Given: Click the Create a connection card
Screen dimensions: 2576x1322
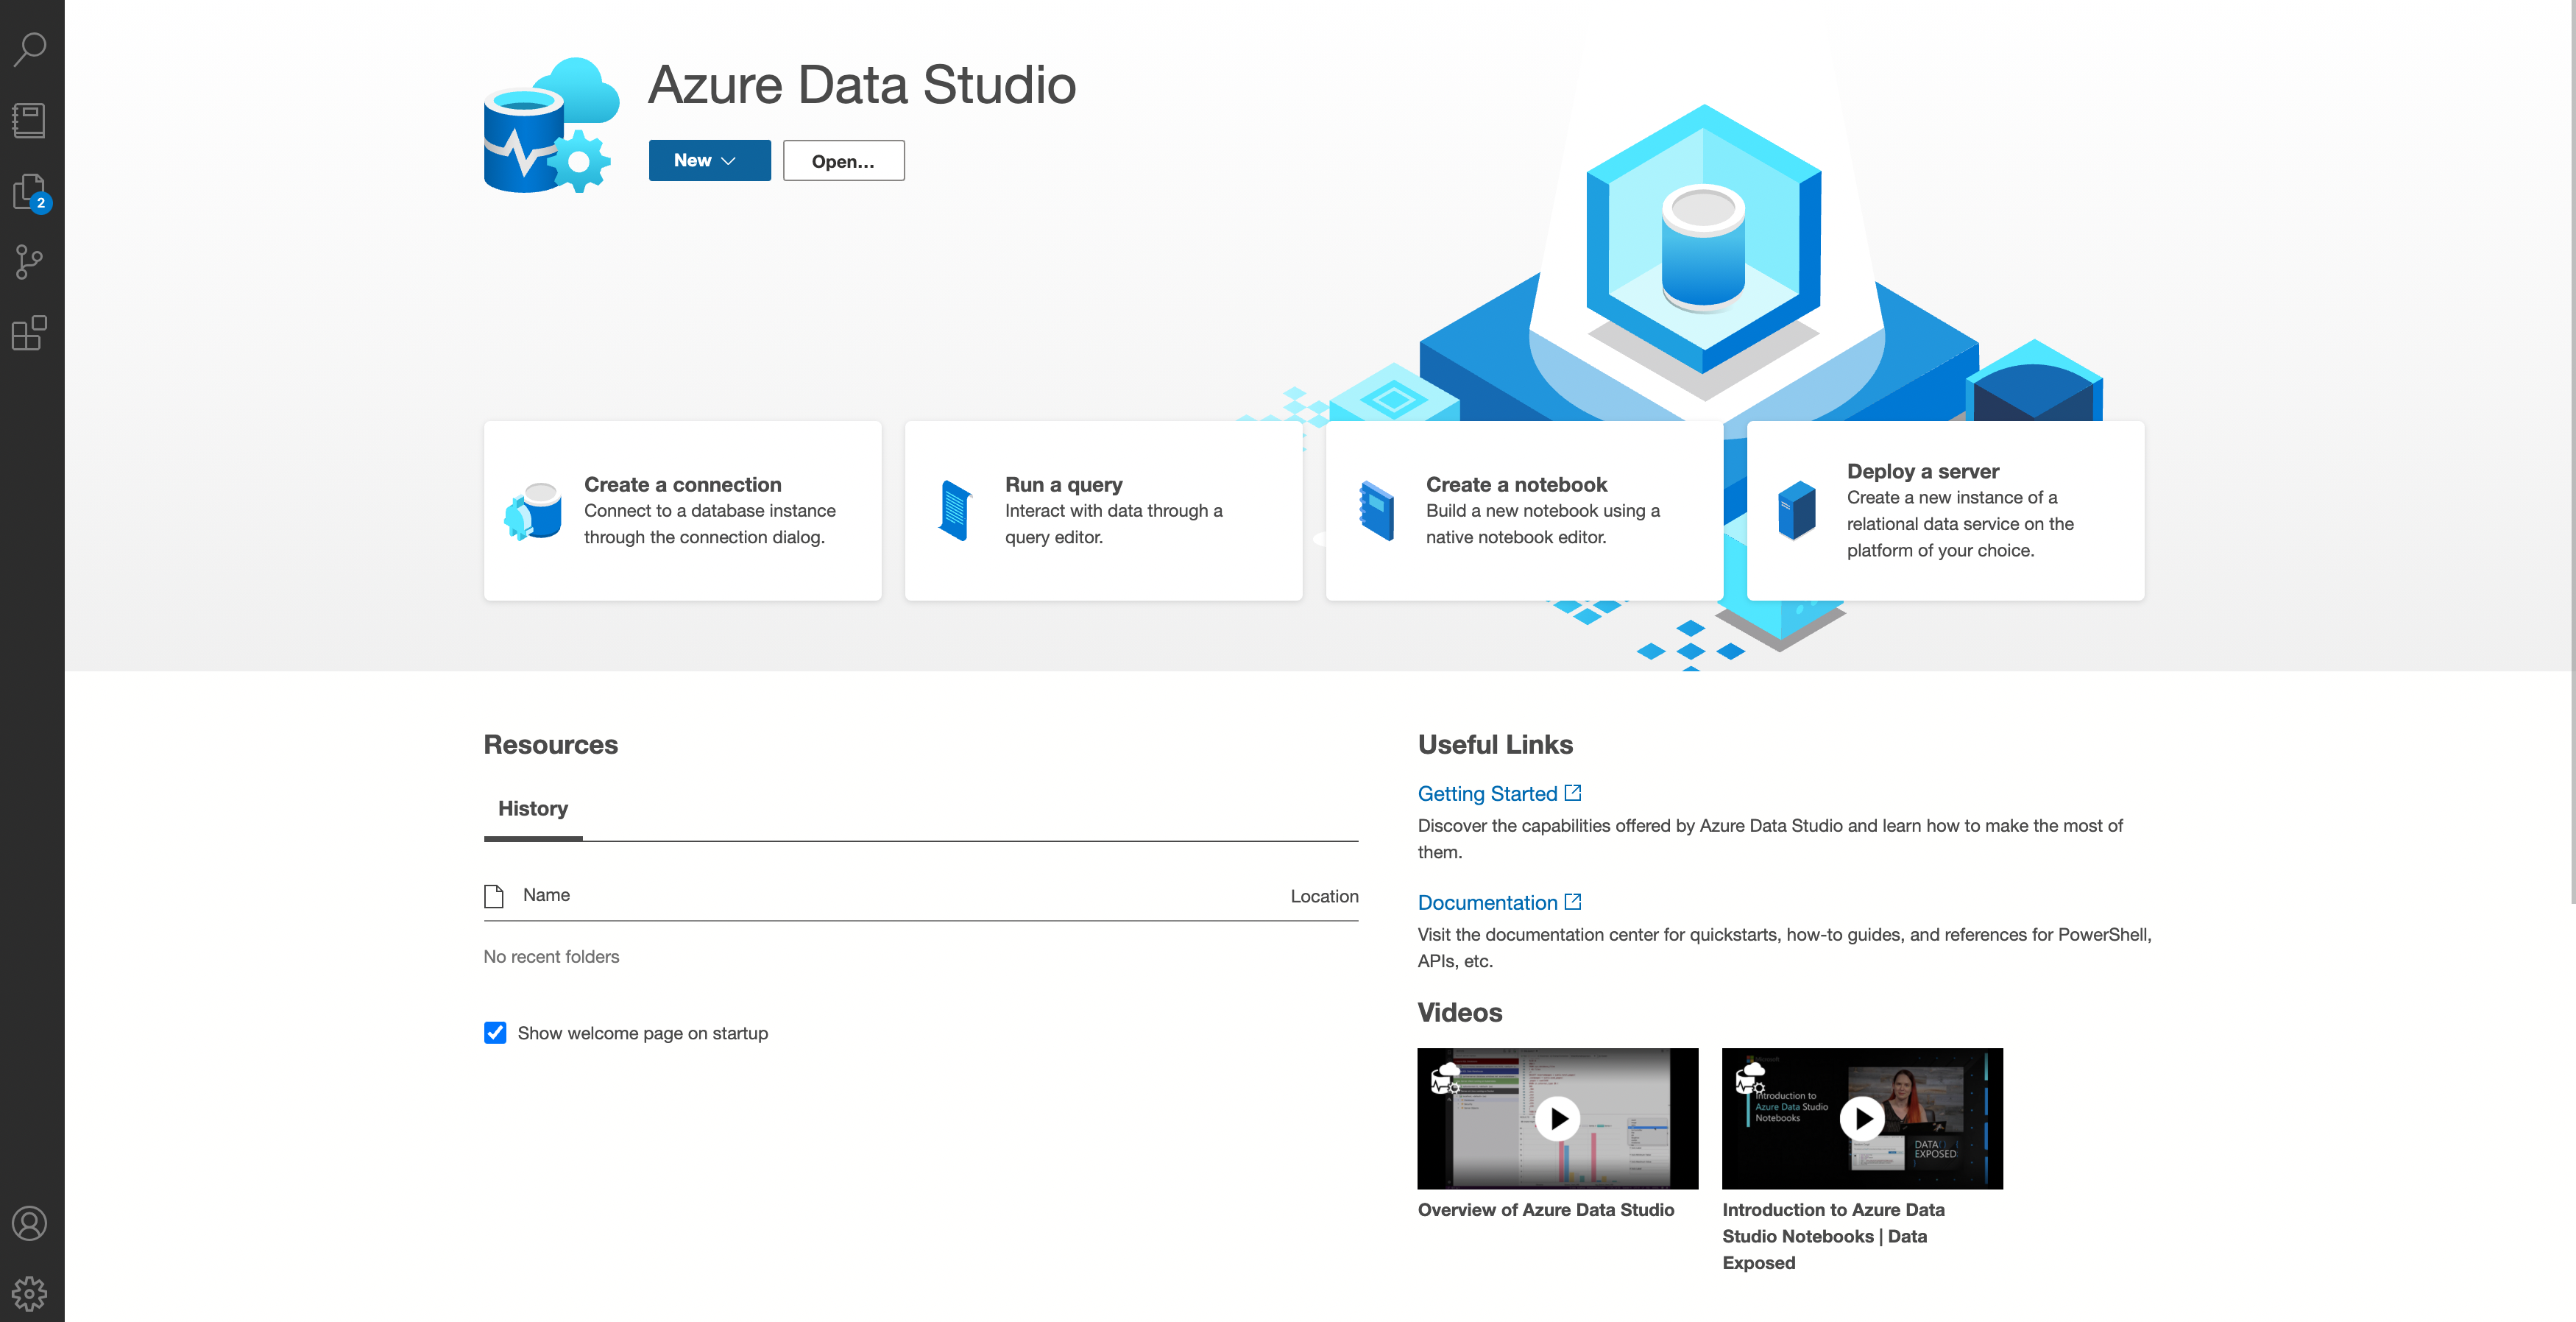Looking at the screenshot, I should [682, 511].
